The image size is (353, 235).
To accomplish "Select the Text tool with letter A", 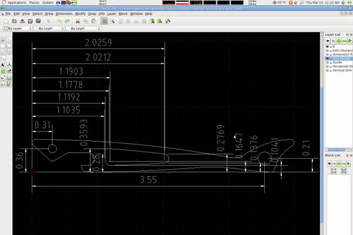I will (x=3, y=65).
